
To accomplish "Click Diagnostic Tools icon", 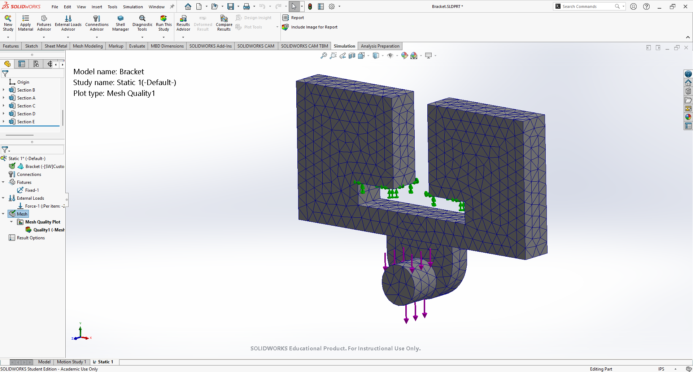I will tap(142, 23).
